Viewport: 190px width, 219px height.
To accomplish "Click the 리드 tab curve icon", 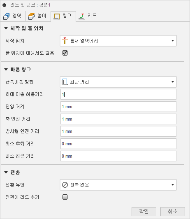I will coord(82,16).
